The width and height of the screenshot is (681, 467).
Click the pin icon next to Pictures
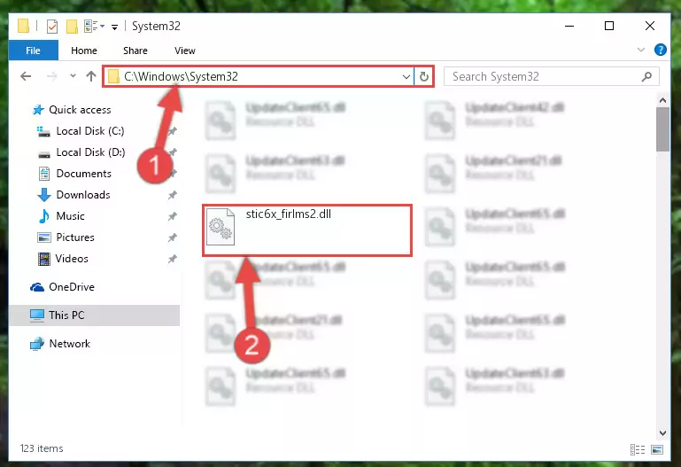[x=173, y=237]
